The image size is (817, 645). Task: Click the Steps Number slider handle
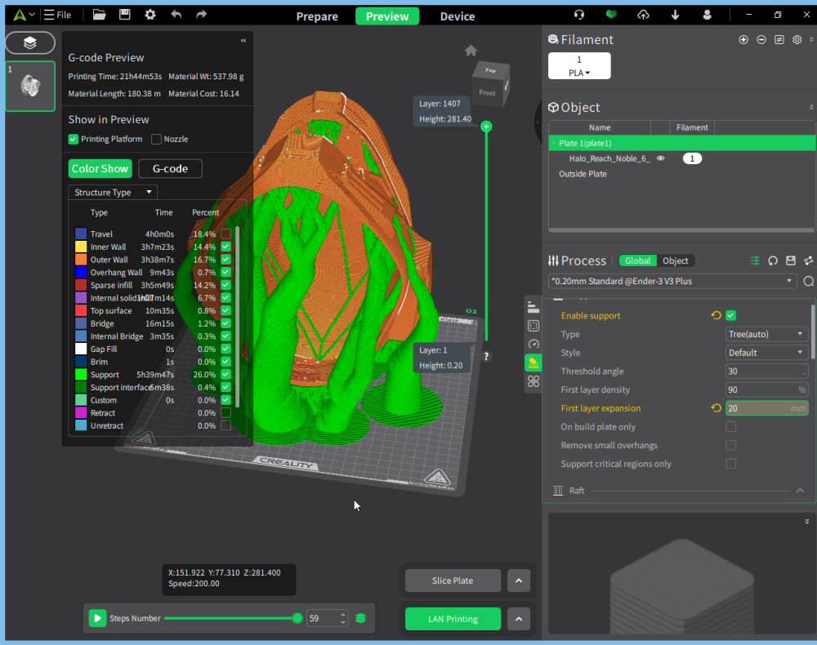(x=297, y=618)
